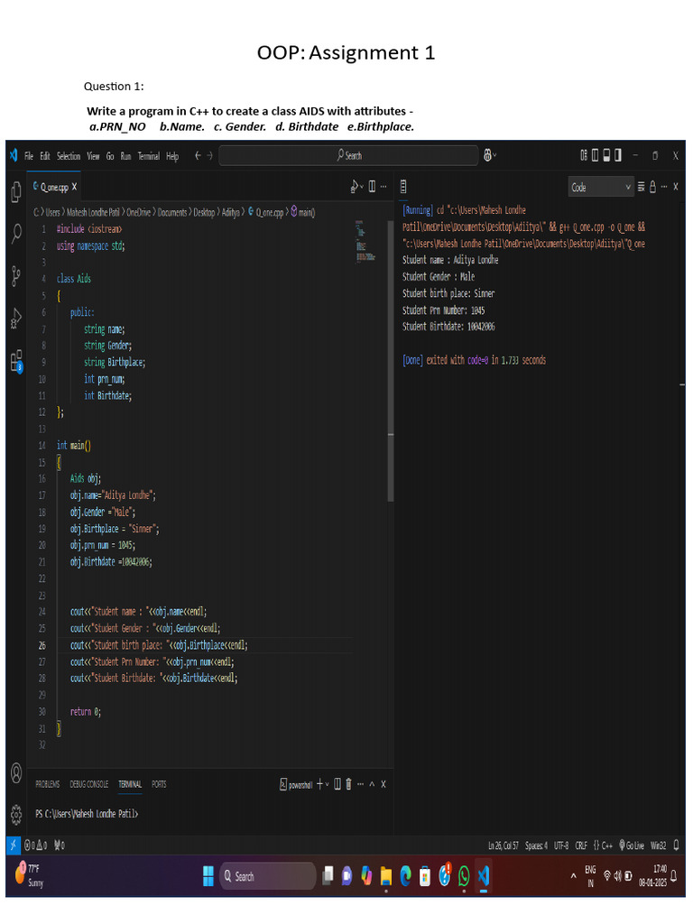The height and width of the screenshot is (924, 693).
Task: Open the Terminal menu
Action: (x=149, y=156)
